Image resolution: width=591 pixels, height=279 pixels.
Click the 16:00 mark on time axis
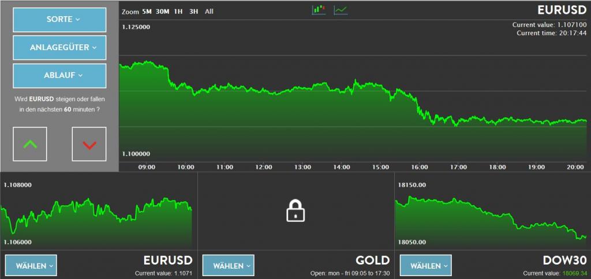(x=419, y=167)
